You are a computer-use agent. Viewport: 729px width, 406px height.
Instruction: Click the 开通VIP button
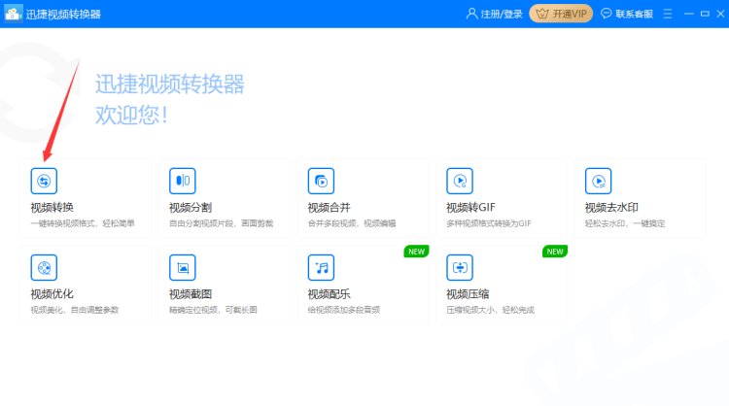(x=561, y=14)
